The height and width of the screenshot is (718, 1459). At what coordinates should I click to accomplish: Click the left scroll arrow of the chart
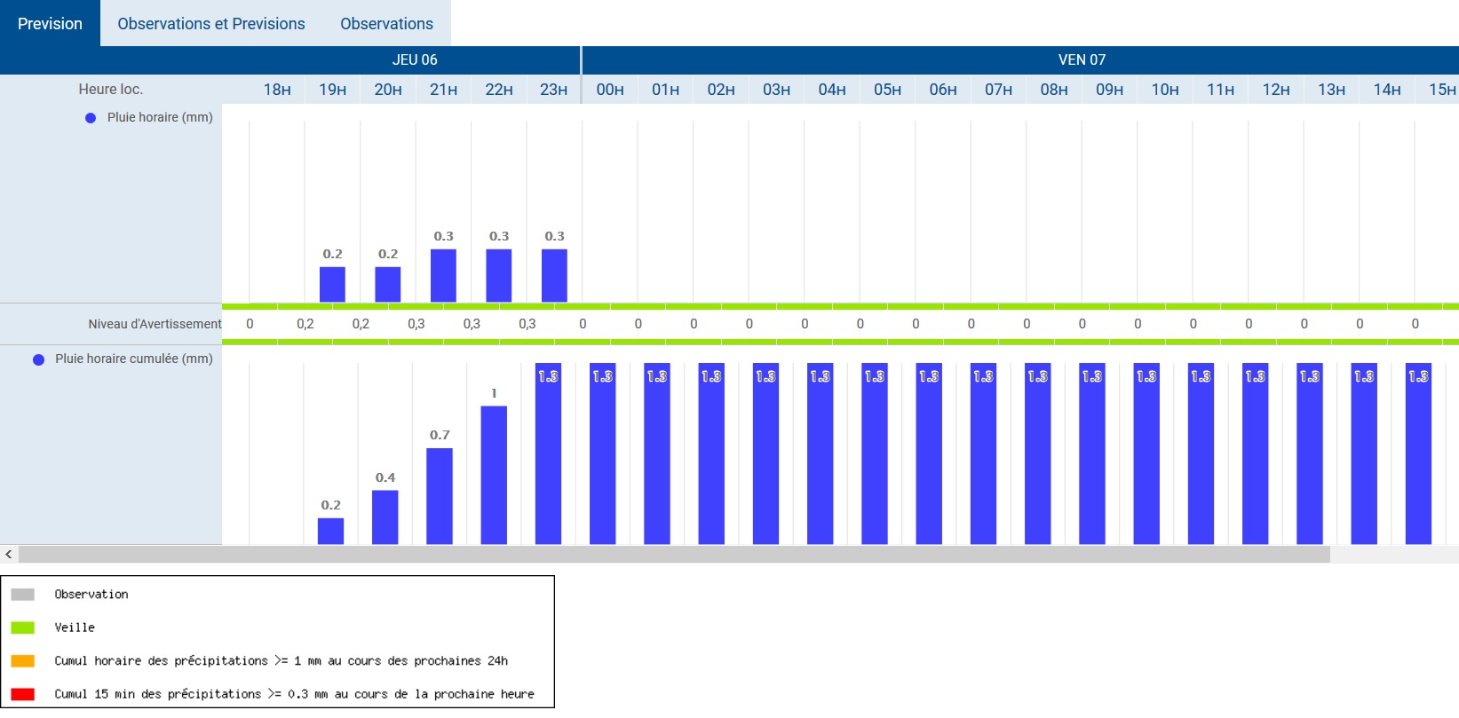tap(9, 555)
